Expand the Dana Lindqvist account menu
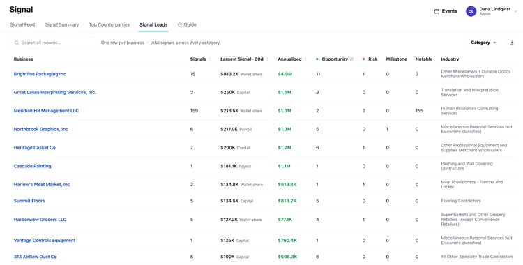The height and width of the screenshot is (265, 523). [x=515, y=11]
